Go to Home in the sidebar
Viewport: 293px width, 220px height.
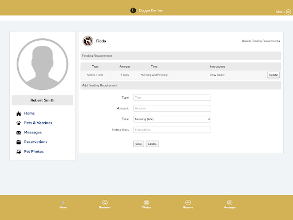click(x=29, y=113)
